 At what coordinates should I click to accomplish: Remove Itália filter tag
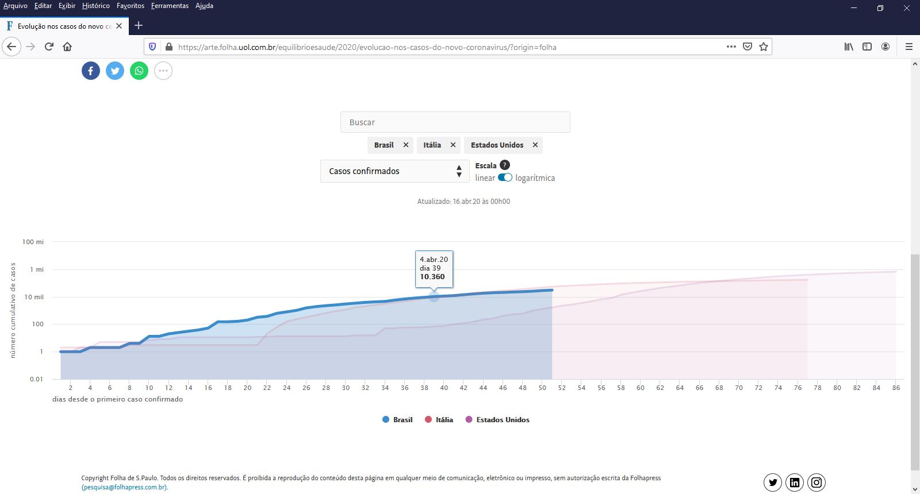pos(453,145)
